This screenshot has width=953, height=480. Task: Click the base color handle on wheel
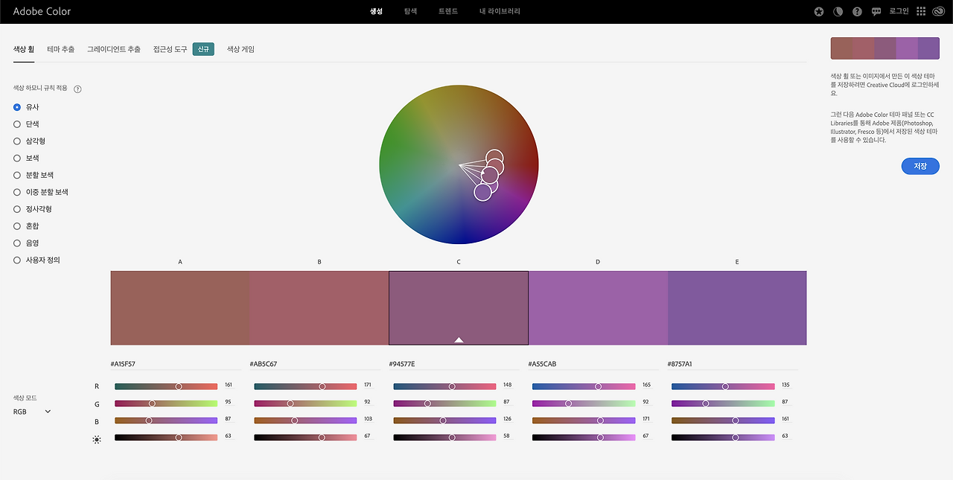489,175
